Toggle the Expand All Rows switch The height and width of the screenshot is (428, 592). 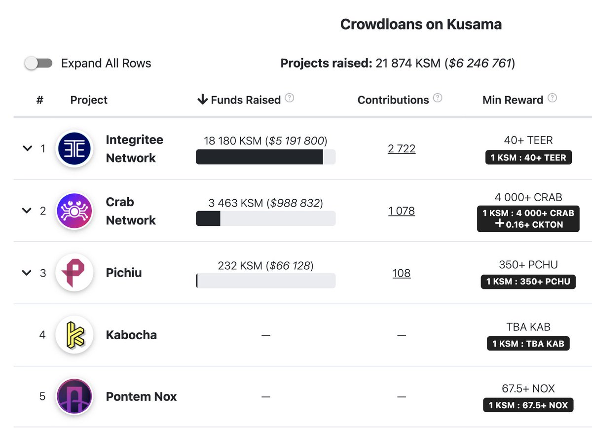click(x=39, y=63)
